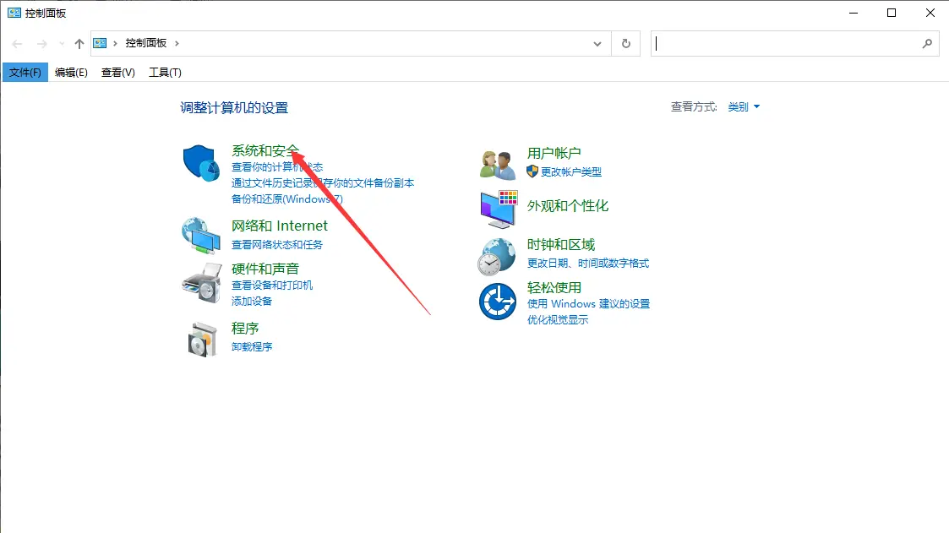Screen dimensions: 949x533
Task: Open the Hardware and Sound printer icon
Action: [201, 283]
